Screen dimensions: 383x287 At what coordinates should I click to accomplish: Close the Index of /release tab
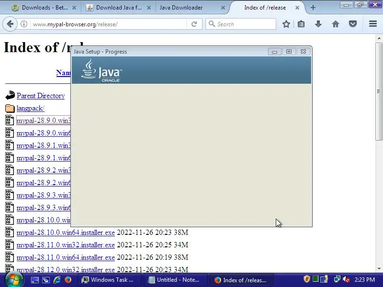[x=297, y=8]
